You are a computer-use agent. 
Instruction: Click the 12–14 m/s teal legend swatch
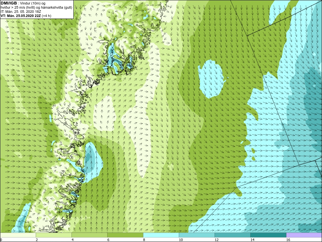click(x=232, y=235)
